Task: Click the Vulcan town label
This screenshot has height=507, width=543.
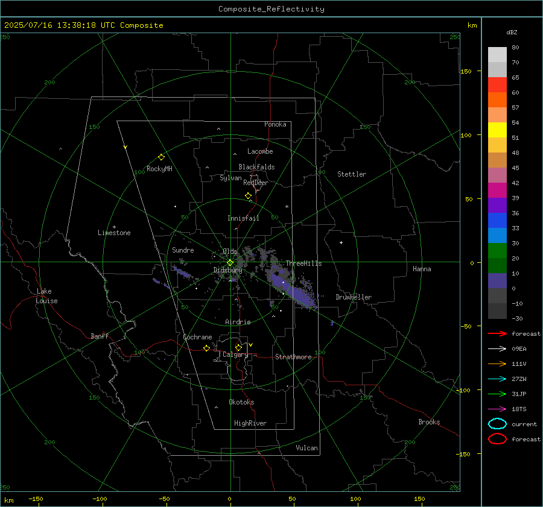Action: pos(307,448)
